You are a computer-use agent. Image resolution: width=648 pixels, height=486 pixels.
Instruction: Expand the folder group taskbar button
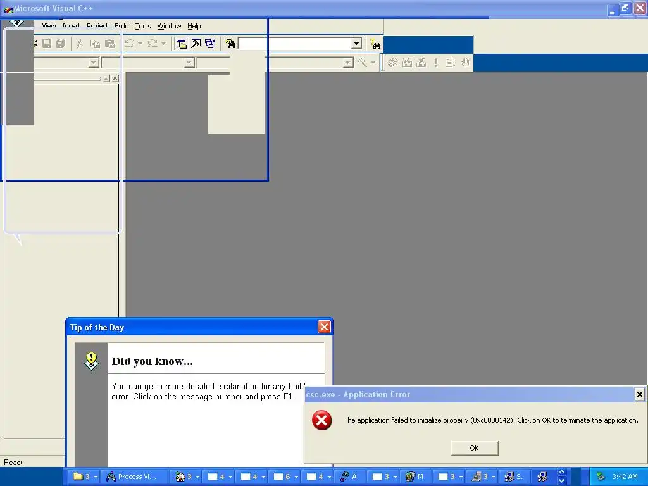pyautogui.click(x=83, y=477)
